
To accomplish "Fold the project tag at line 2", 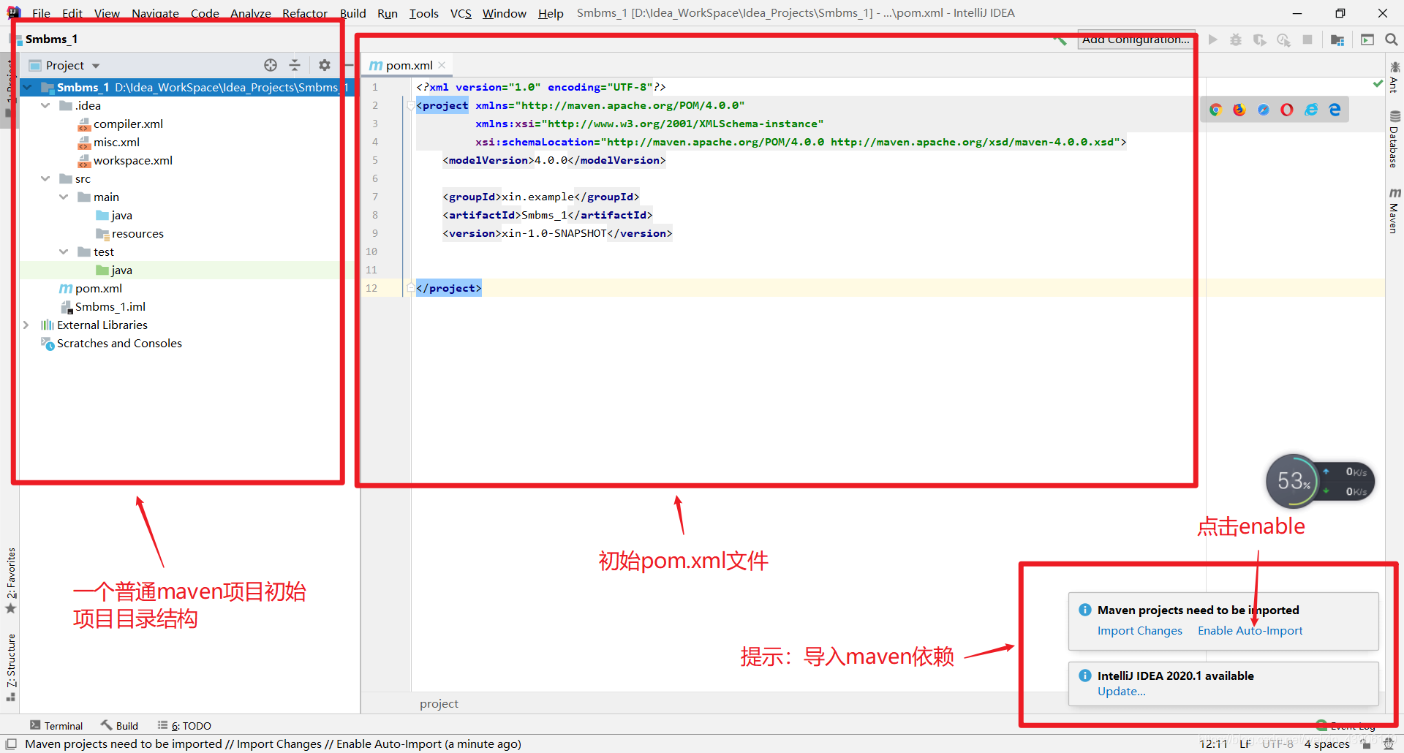I will click(409, 105).
